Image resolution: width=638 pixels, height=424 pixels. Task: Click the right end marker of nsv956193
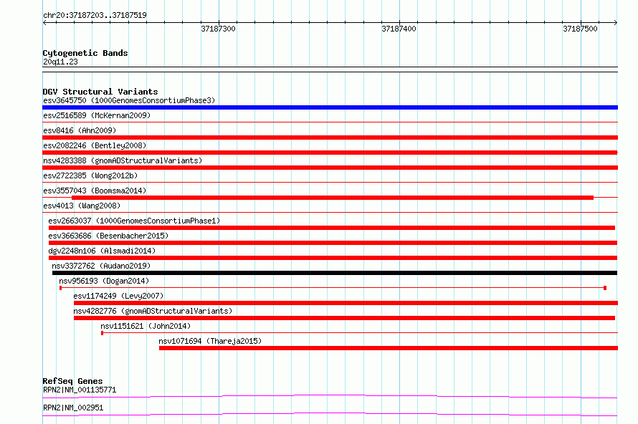point(605,288)
